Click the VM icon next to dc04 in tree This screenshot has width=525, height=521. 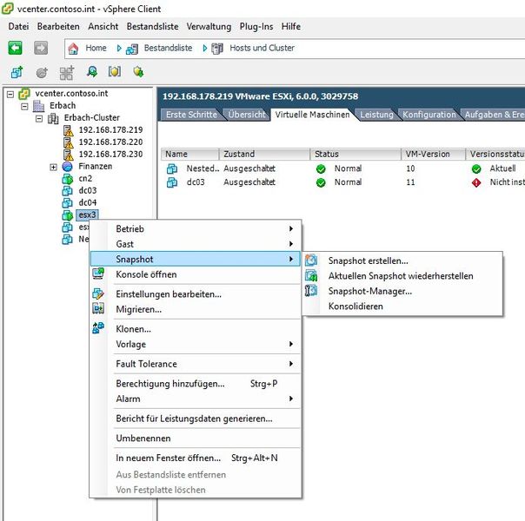[67, 203]
